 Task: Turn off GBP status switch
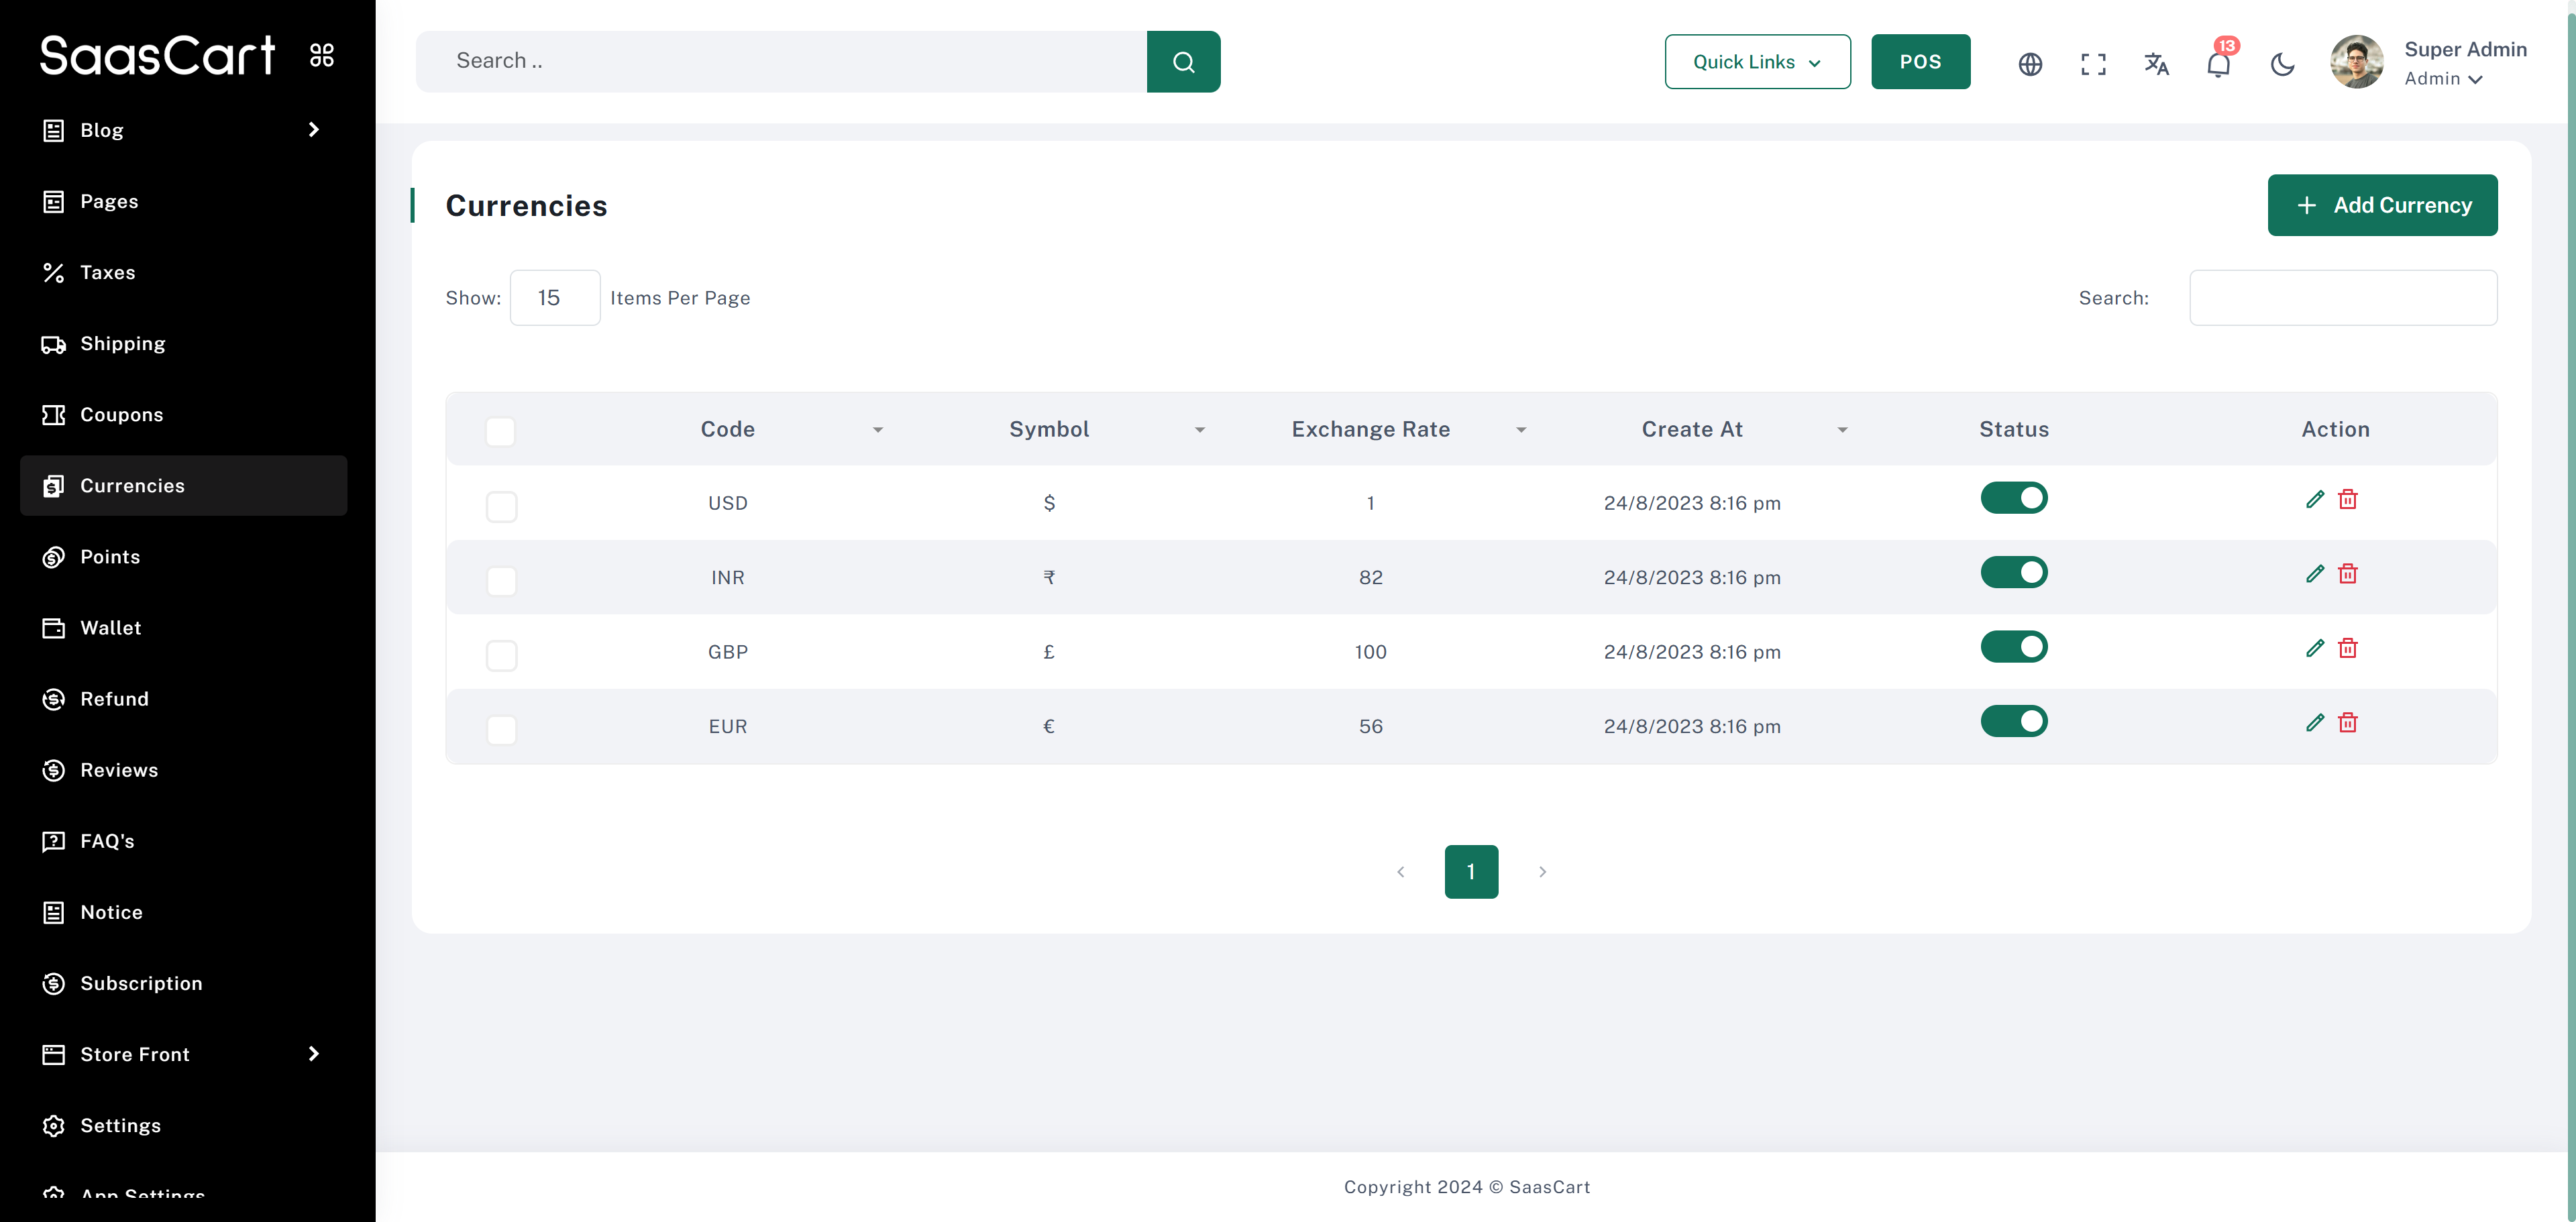pos(2014,647)
